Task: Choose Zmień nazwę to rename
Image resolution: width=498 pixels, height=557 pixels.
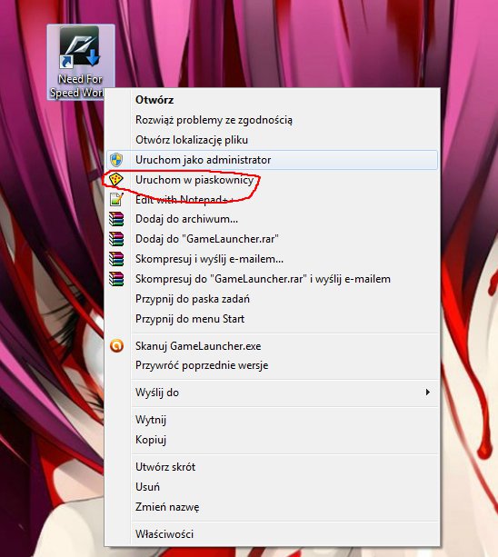Action: click(272, 507)
